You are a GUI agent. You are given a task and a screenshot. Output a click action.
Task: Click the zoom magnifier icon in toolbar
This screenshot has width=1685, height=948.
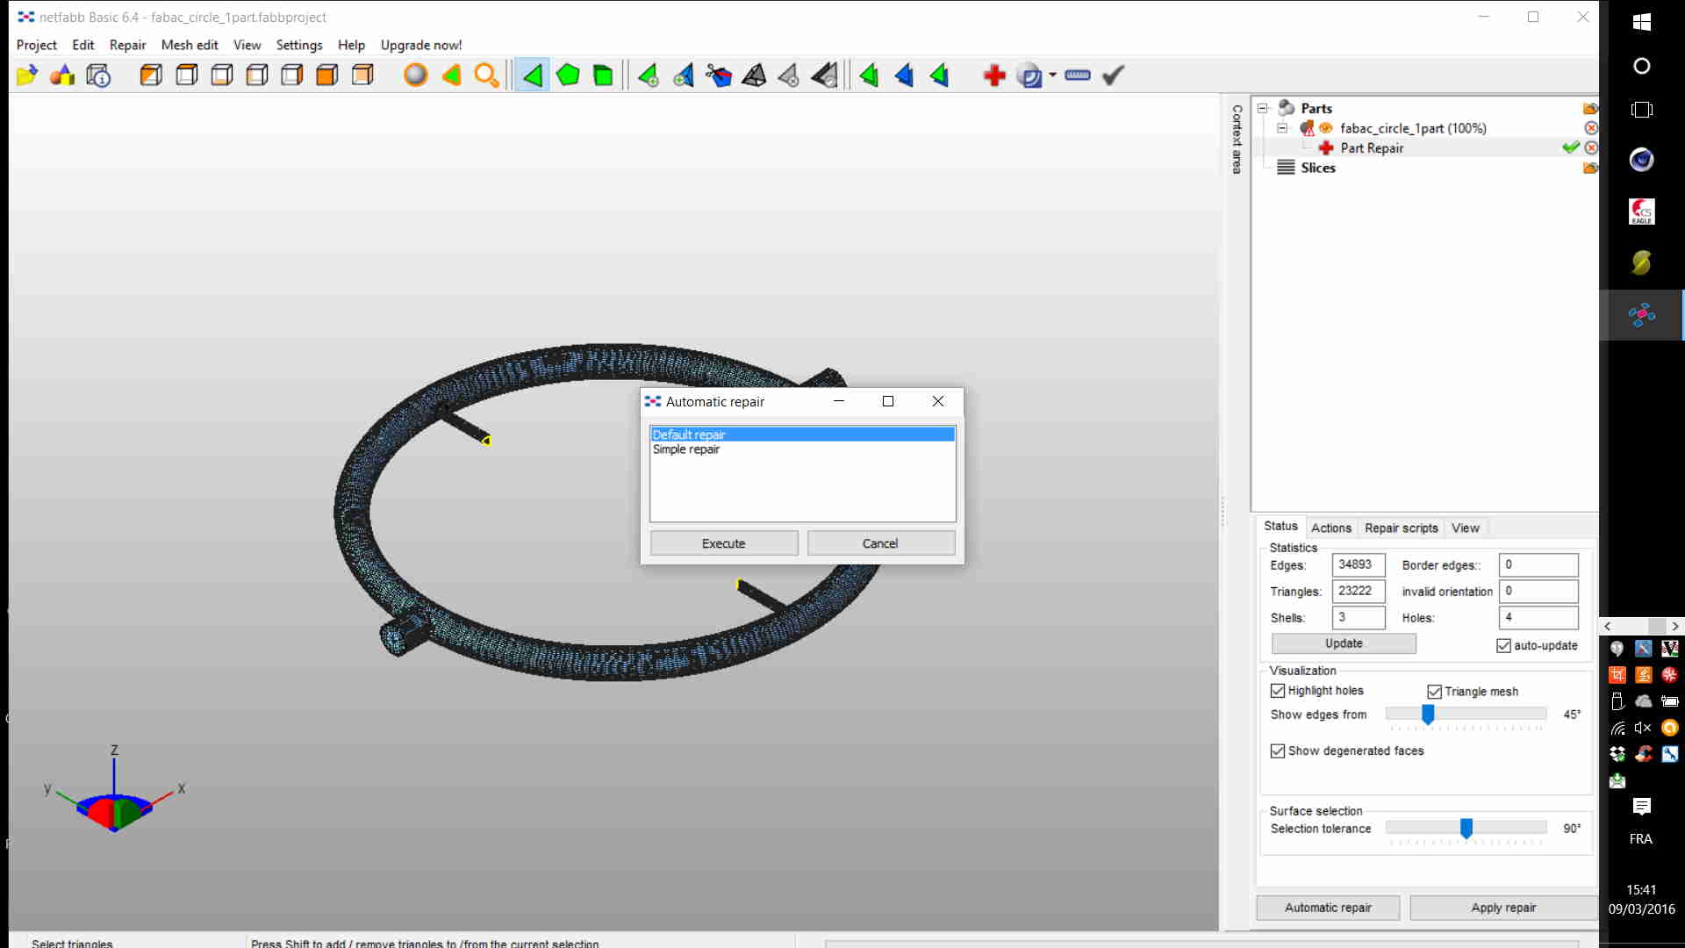tap(486, 75)
